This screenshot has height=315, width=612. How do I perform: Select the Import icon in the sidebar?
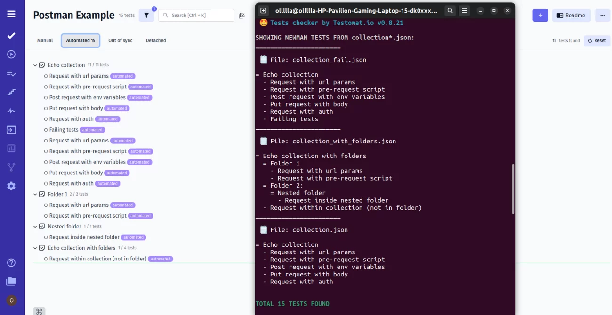pyautogui.click(x=11, y=129)
